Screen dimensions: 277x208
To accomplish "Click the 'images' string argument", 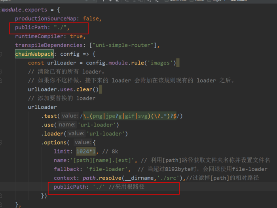I will click(160, 63).
